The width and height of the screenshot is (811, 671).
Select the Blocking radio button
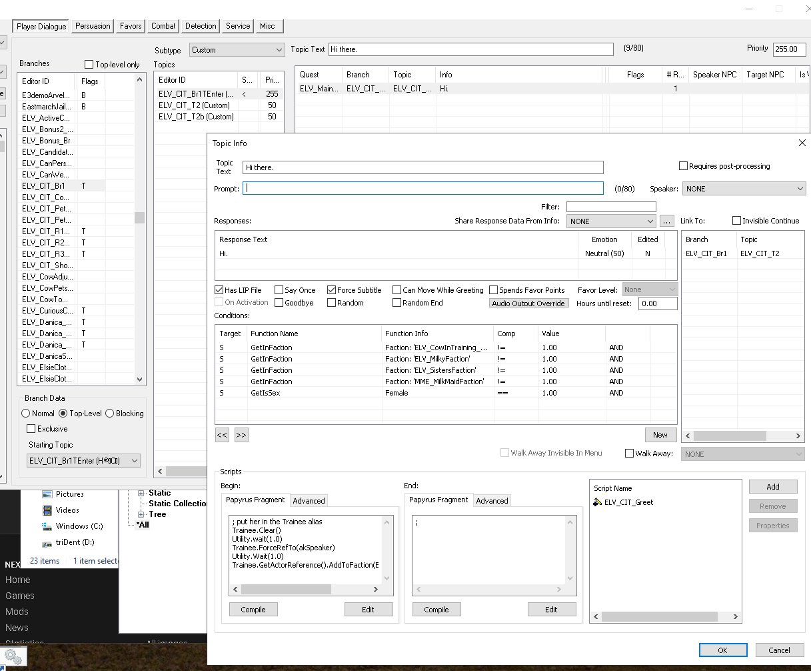[110, 414]
